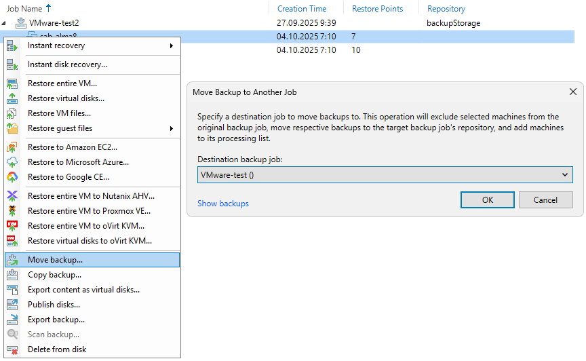Click the Restore virtual disks icon

tap(12, 98)
